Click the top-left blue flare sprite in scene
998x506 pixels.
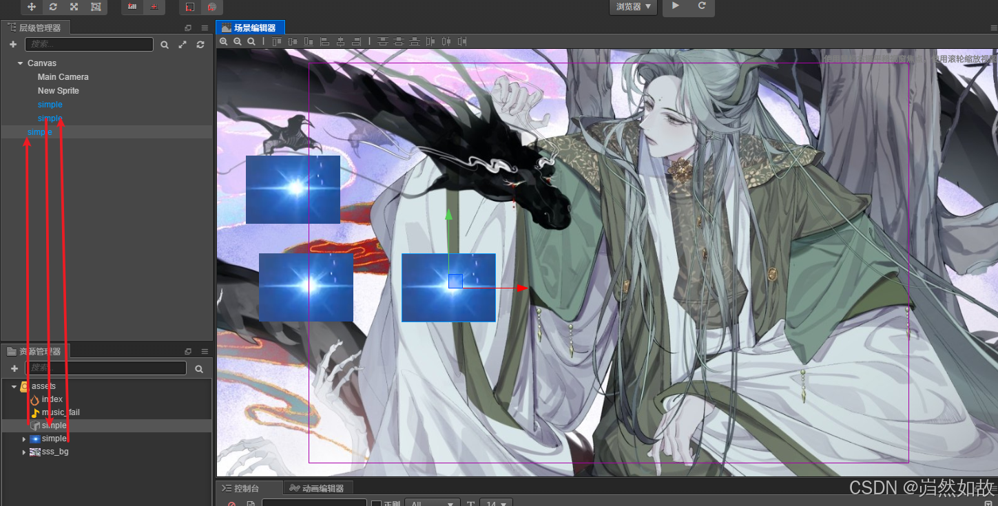pos(293,189)
